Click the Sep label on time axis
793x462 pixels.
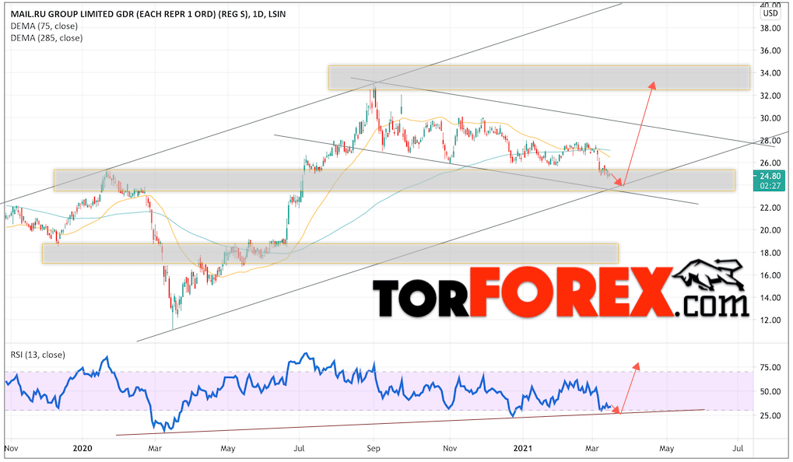click(374, 448)
